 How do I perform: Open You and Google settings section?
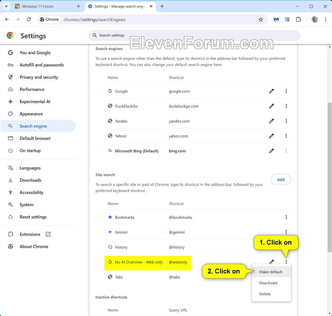tap(39, 53)
